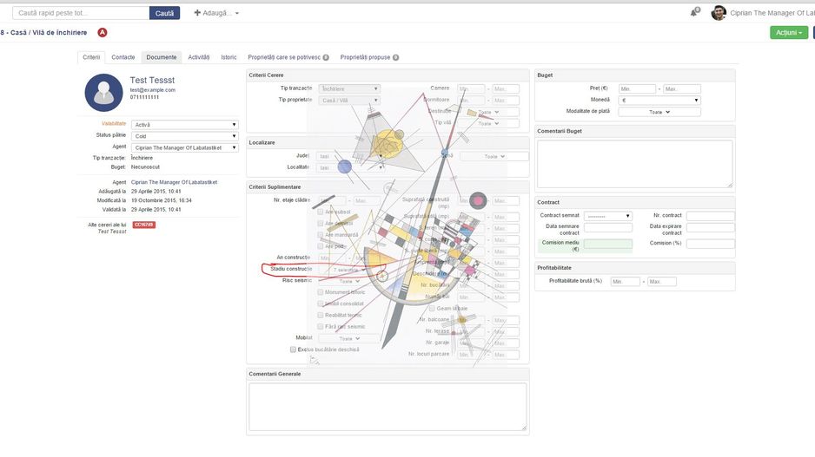Switch to the Contacte tab
Screen dimensions: 815x457
tap(123, 57)
